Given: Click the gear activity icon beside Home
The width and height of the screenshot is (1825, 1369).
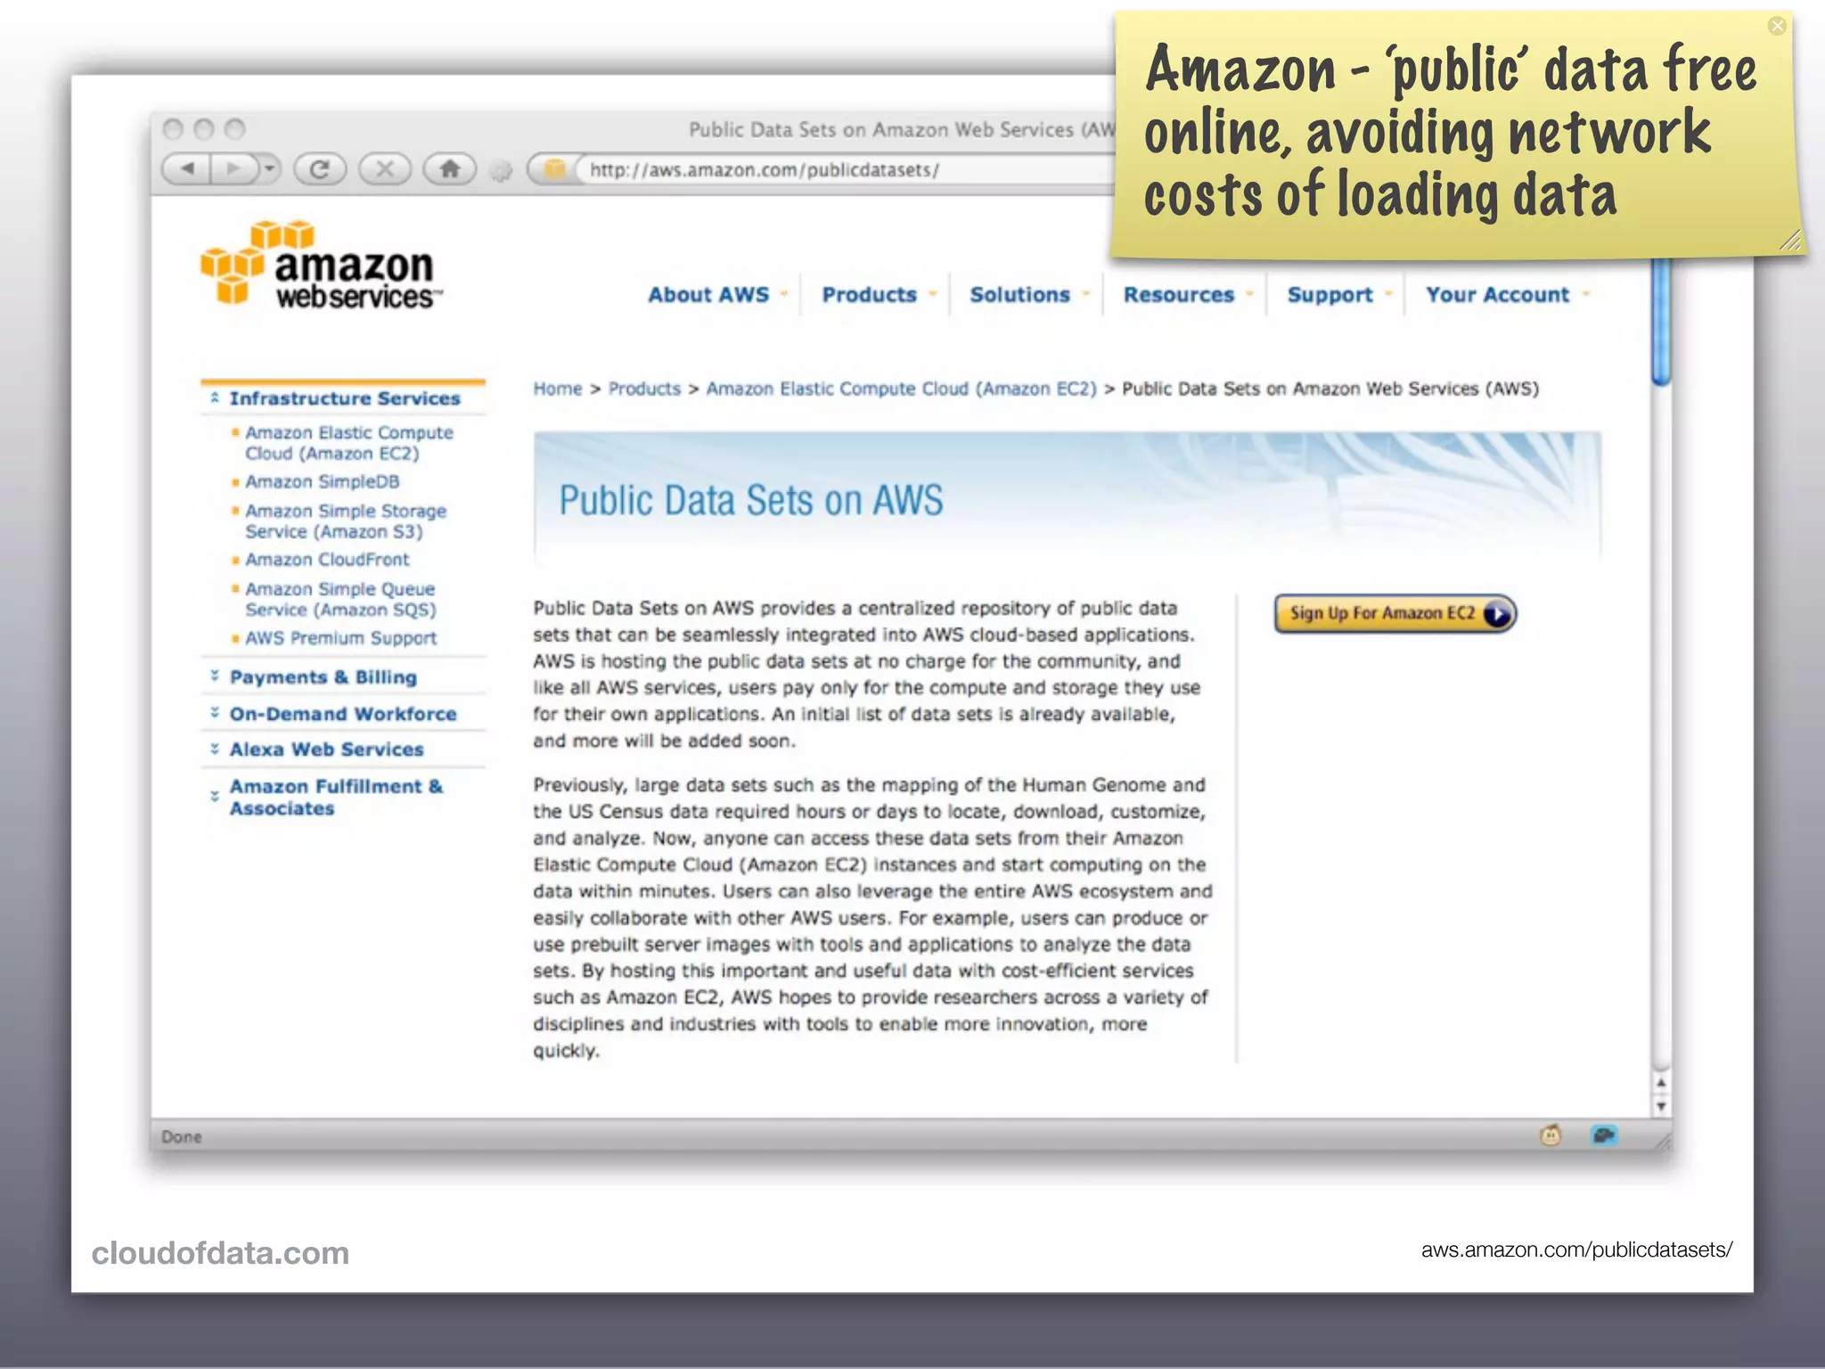Looking at the screenshot, I should click(x=502, y=170).
